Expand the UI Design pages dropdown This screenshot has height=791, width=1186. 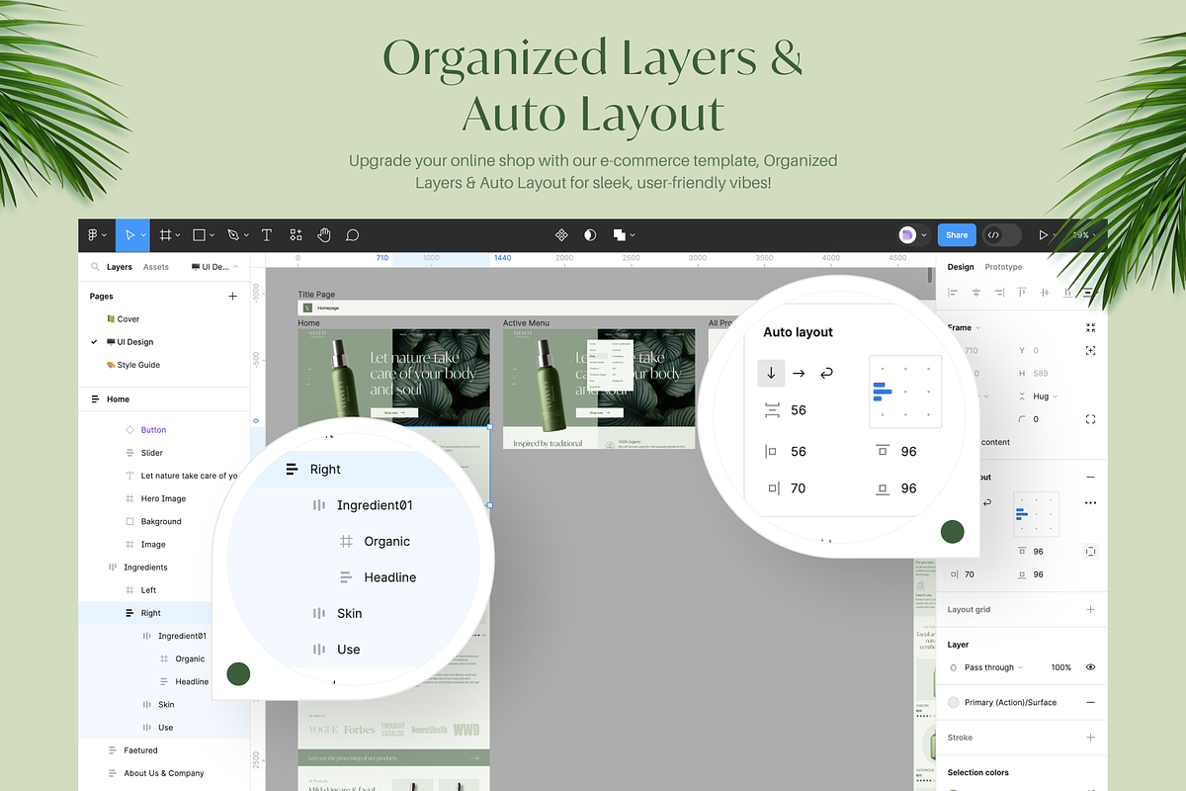(214, 267)
